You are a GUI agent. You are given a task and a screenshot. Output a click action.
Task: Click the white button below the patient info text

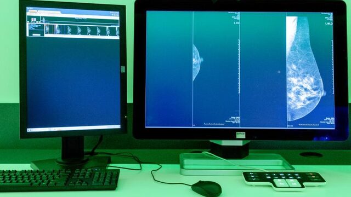37,35
